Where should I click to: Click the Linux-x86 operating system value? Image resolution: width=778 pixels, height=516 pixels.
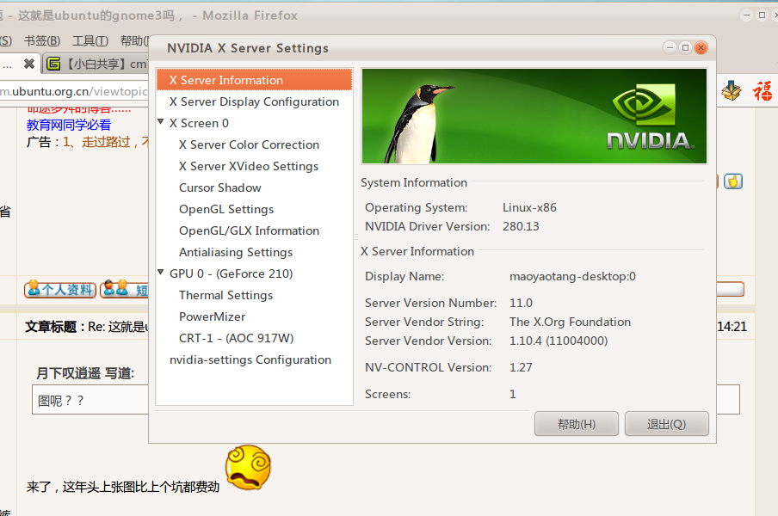(x=529, y=207)
